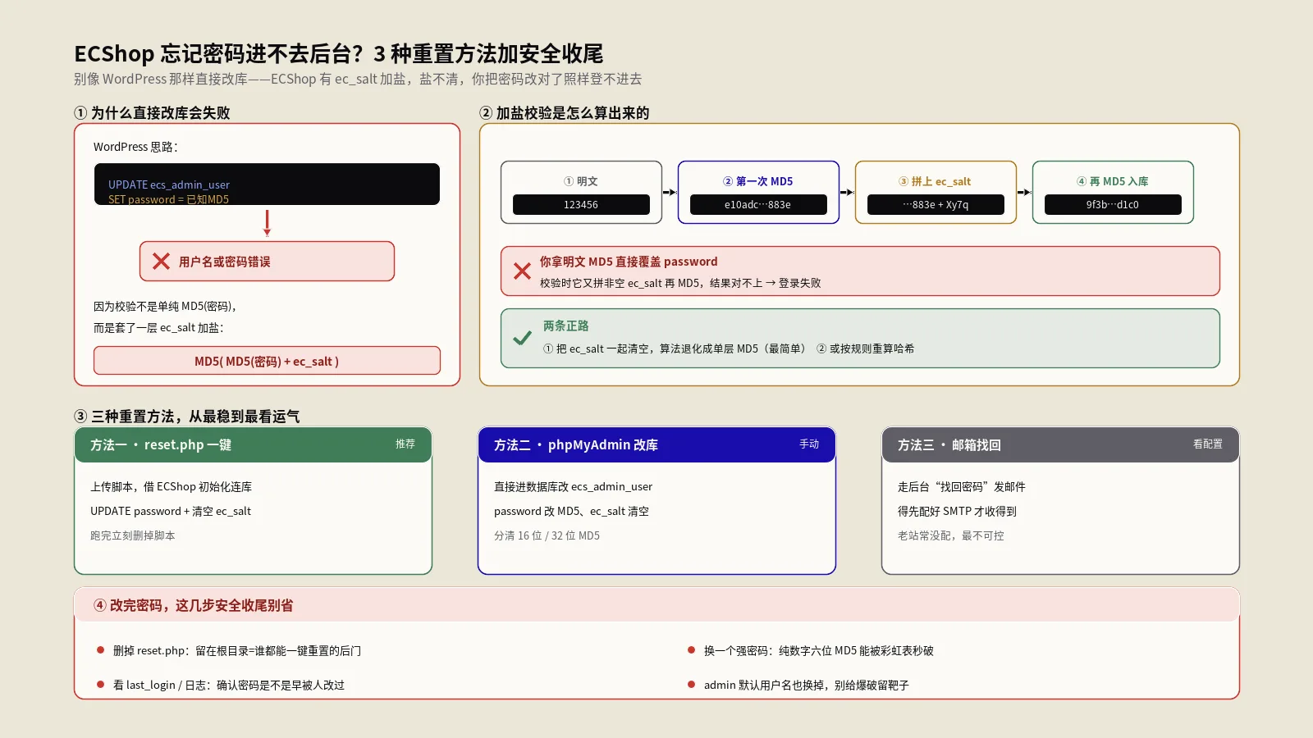Image resolution: width=1313 pixels, height=738 pixels.
Task: Click the ① 明文 step label
Action: [581, 181]
